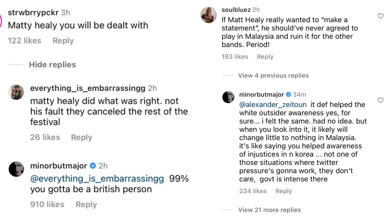Image resolution: width=389 pixels, height=219 pixels.
Task: Open soulbluez's profile picture
Action: [x=209, y=15]
